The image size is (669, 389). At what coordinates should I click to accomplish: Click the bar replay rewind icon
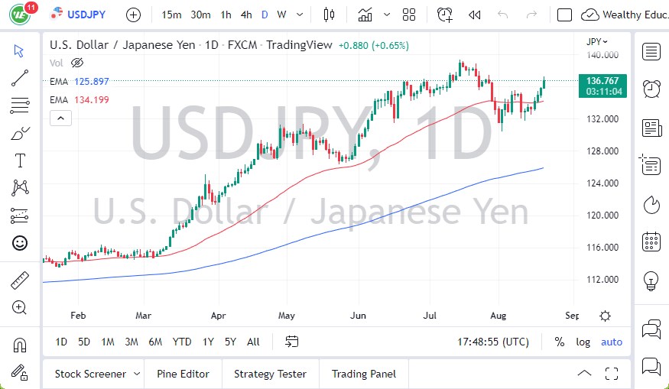tap(474, 15)
